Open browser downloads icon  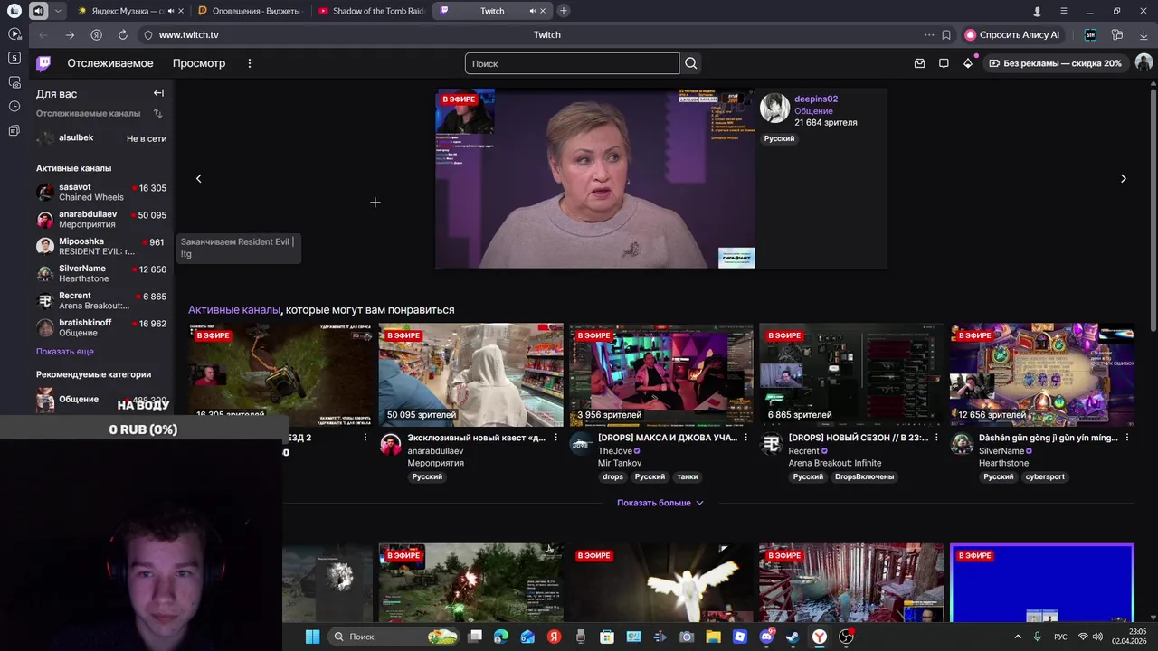[1144, 34]
